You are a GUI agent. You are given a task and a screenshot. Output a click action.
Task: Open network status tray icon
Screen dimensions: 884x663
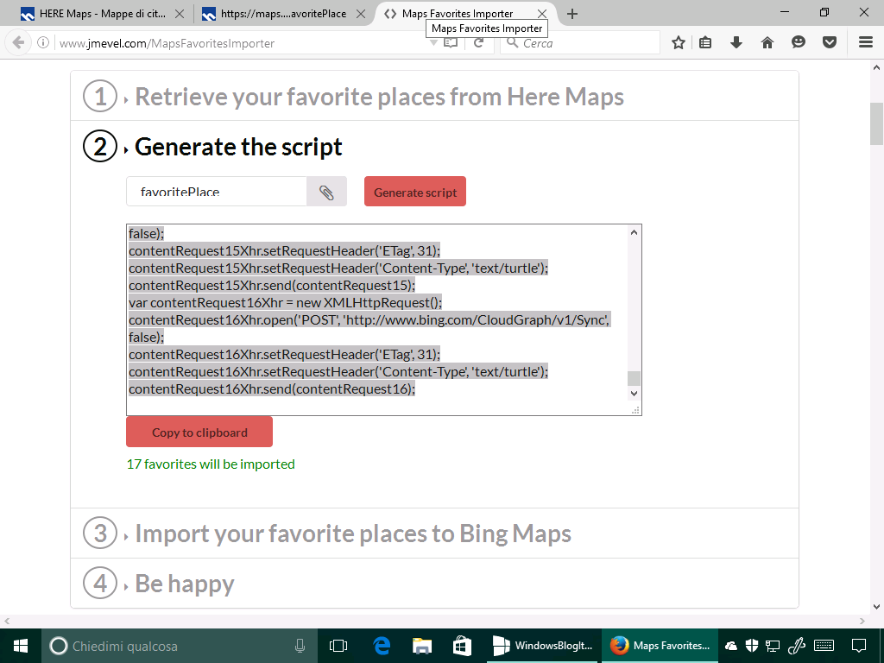[x=773, y=646]
